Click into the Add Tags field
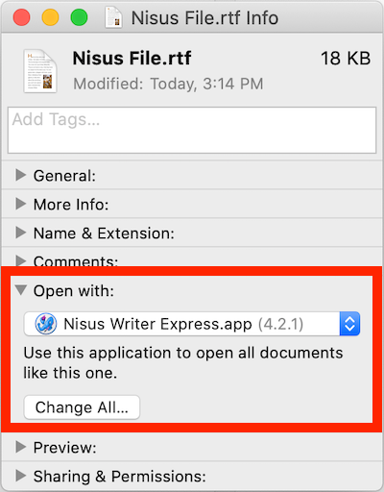Viewport: 384px width, 492px height. tap(192, 130)
